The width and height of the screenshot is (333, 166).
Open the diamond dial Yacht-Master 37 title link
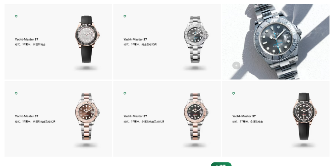tap(27, 39)
